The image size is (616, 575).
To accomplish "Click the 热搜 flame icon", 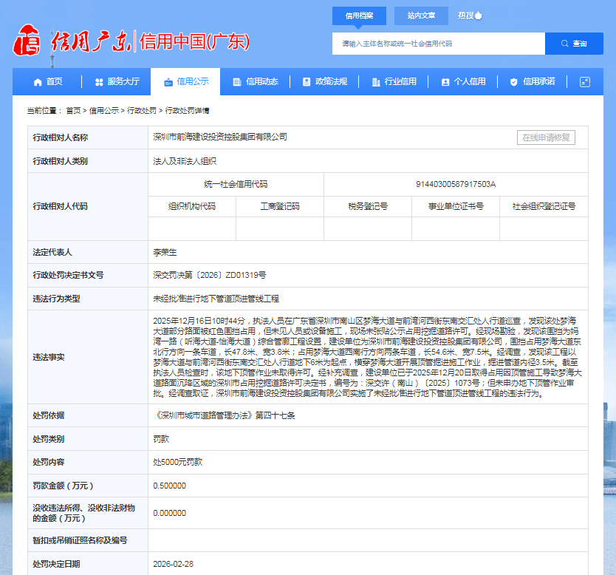I will click(x=479, y=15).
